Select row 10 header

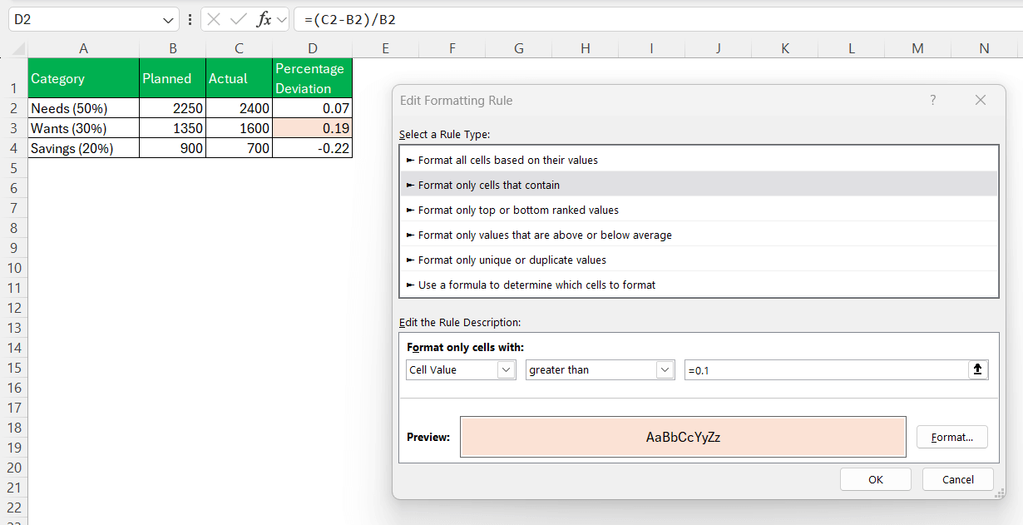13,268
